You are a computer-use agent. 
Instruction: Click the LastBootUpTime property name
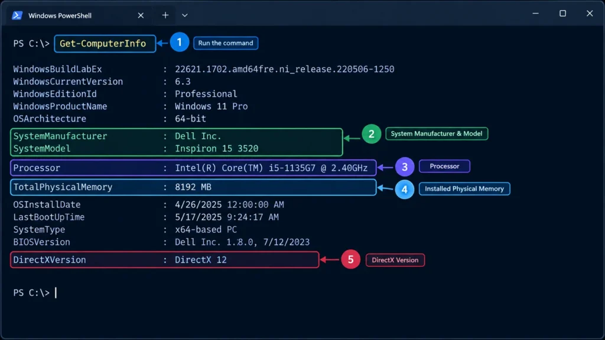[49, 217]
